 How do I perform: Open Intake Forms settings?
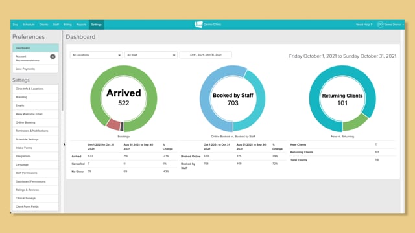36,148
